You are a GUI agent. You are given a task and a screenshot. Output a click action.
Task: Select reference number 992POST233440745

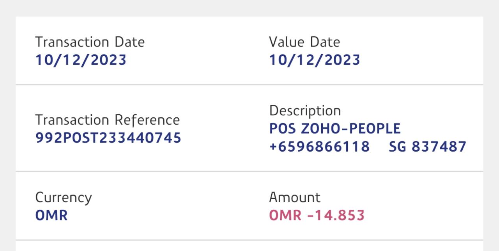click(108, 138)
